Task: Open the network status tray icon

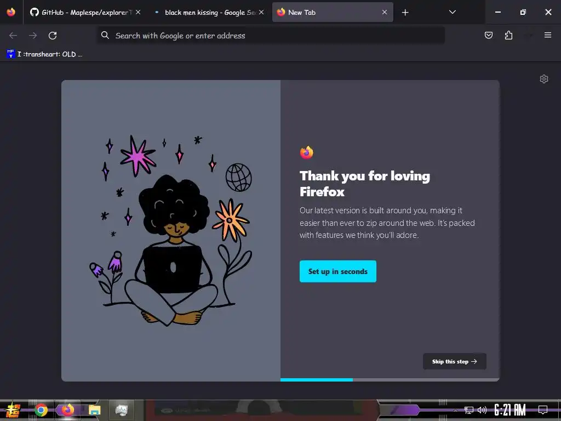Action: 469,410
